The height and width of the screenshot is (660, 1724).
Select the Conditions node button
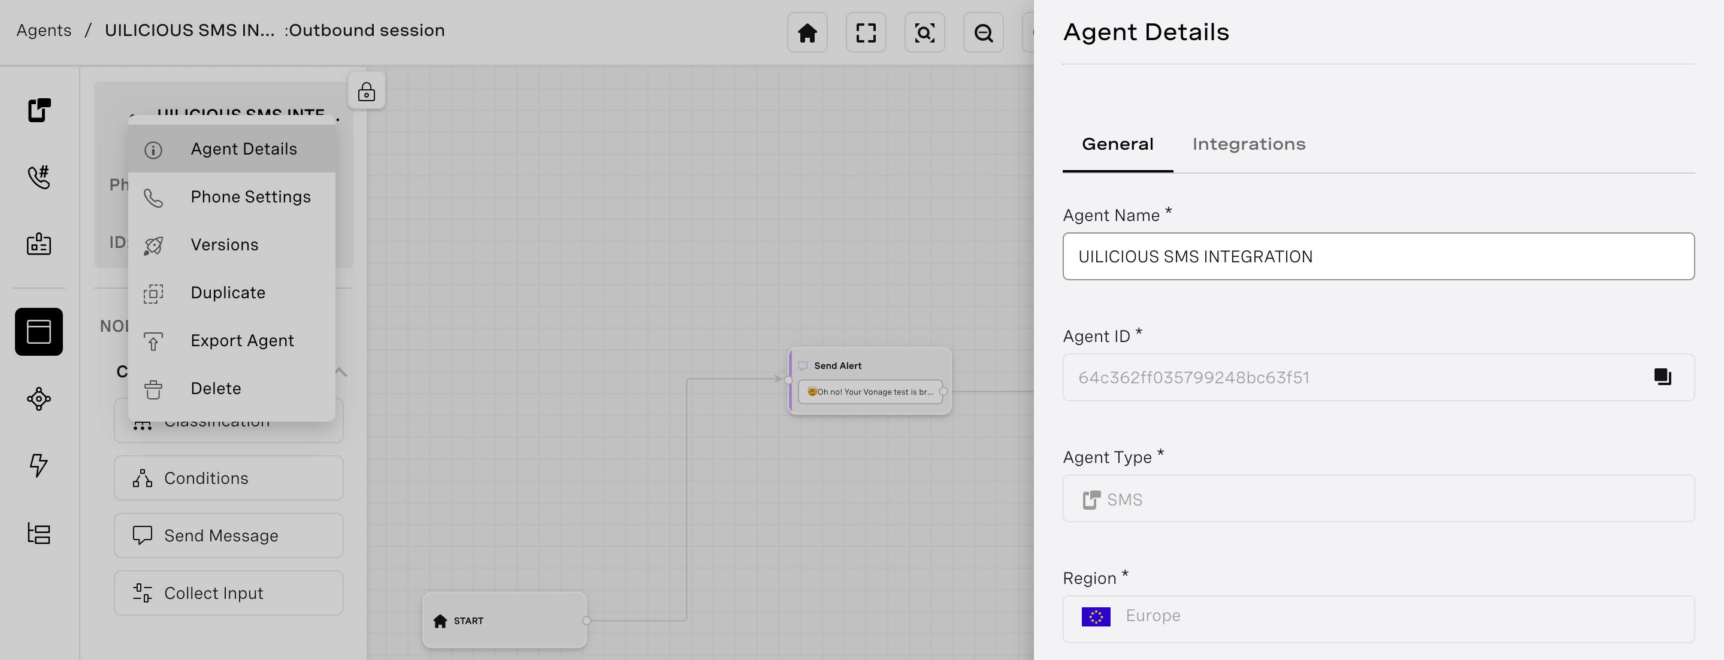click(x=228, y=478)
